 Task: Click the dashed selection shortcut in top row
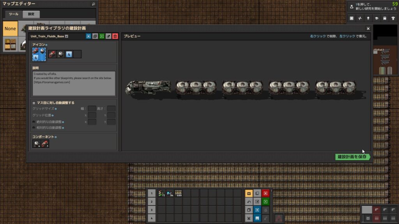(x=257, y=194)
